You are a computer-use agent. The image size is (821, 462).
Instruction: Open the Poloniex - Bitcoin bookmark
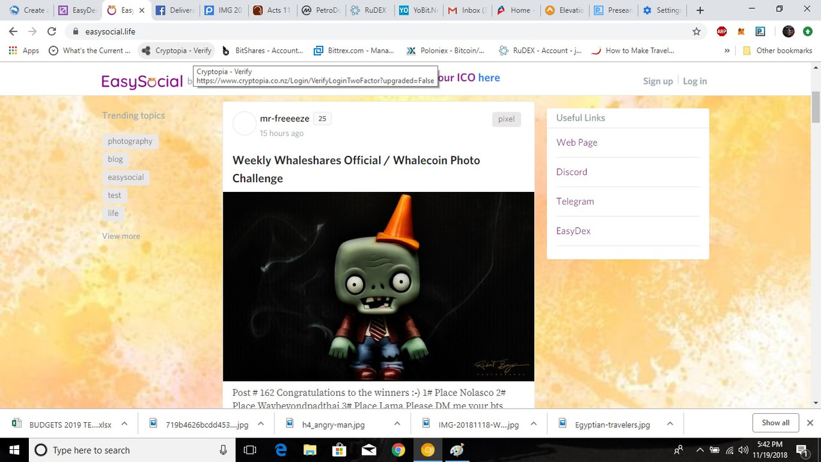click(446, 51)
